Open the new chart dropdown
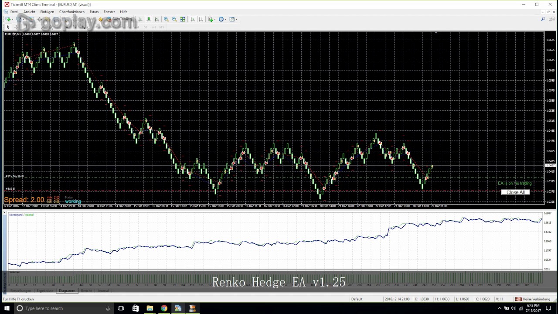The width and height of the screenshot is (558, 314). (x=9, y=19)
